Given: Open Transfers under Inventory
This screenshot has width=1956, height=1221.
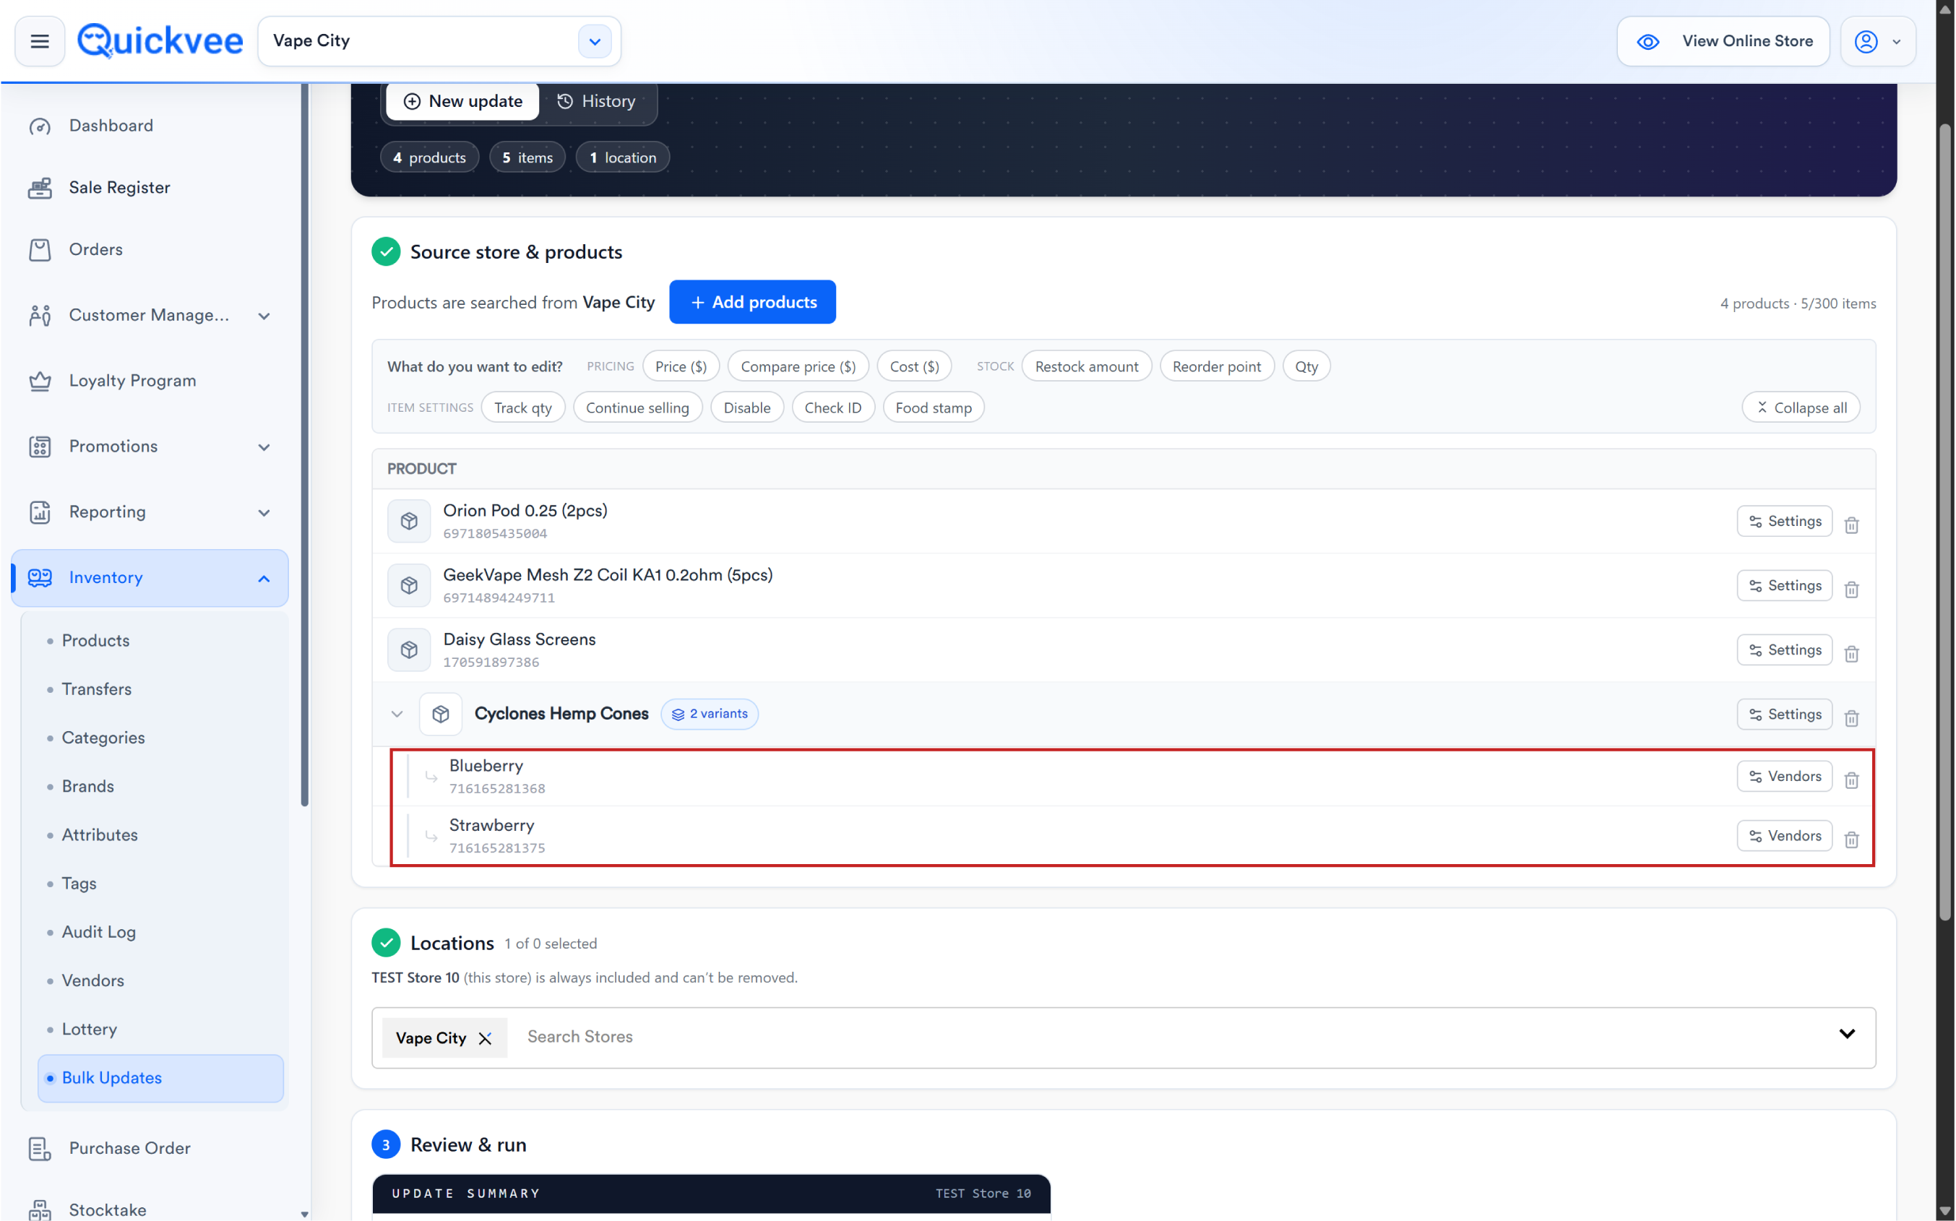Looking at the screenshot, I should 97,690.
